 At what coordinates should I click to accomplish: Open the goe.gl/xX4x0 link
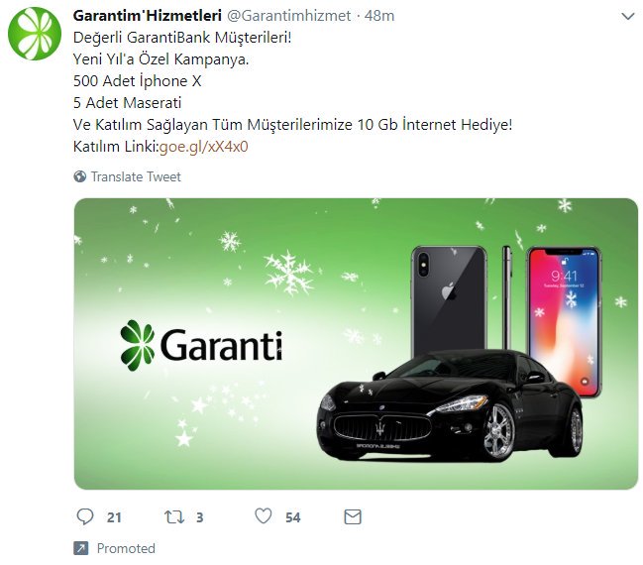[203, 147]
